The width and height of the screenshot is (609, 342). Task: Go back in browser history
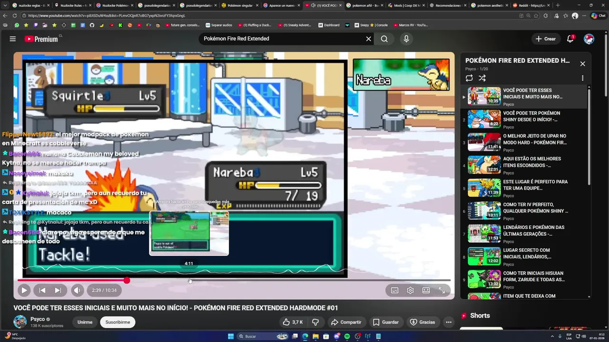(5, 16)
